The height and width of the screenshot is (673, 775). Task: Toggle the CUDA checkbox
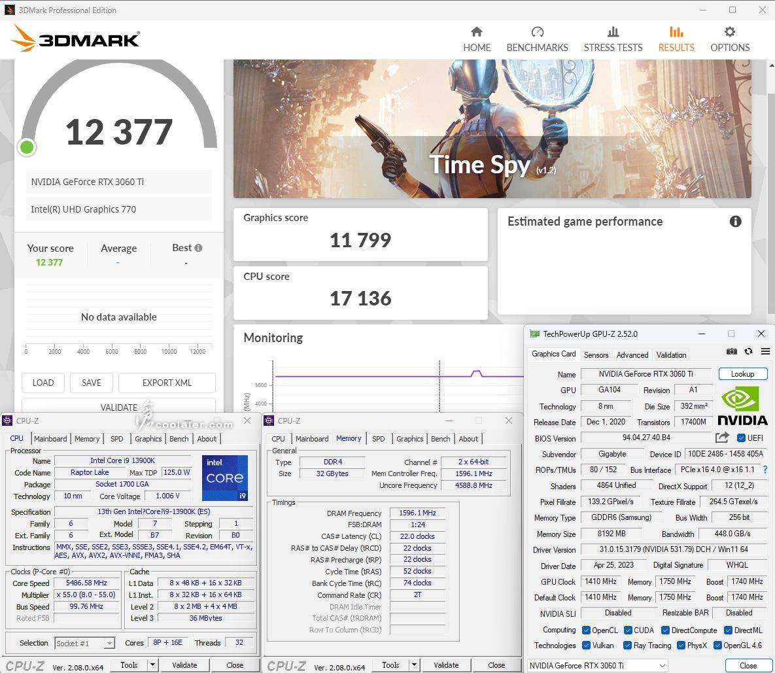pos(628,630)
